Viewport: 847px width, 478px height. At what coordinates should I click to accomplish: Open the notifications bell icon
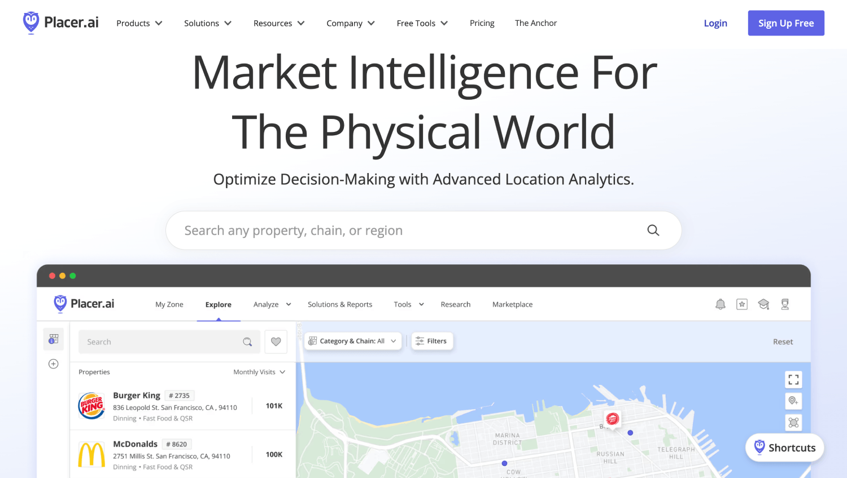721,304
